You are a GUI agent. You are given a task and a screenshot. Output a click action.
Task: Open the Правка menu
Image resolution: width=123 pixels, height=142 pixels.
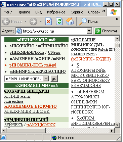[x=24, y=12]
